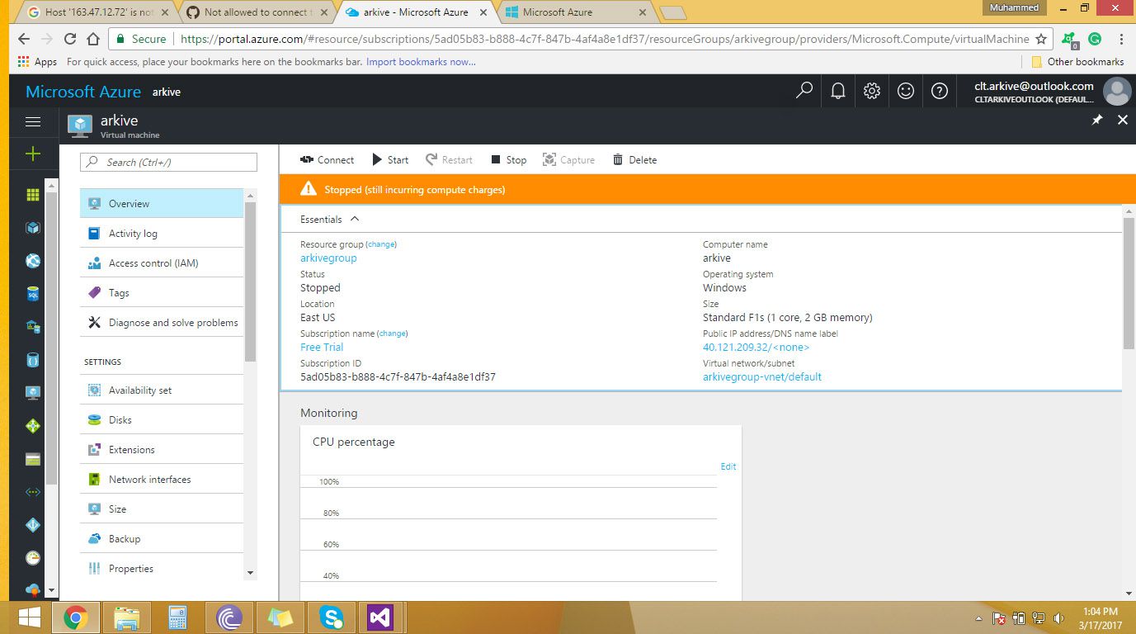Open the Activity log menu item
This screenshot has width=1136, height=634.
tap(133, 234)
